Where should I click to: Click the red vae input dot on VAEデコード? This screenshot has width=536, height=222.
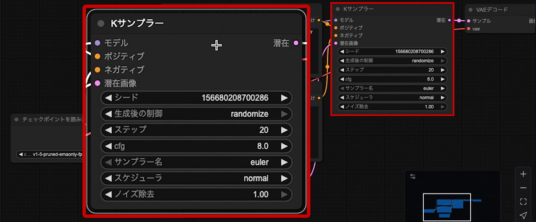(468, 29)
